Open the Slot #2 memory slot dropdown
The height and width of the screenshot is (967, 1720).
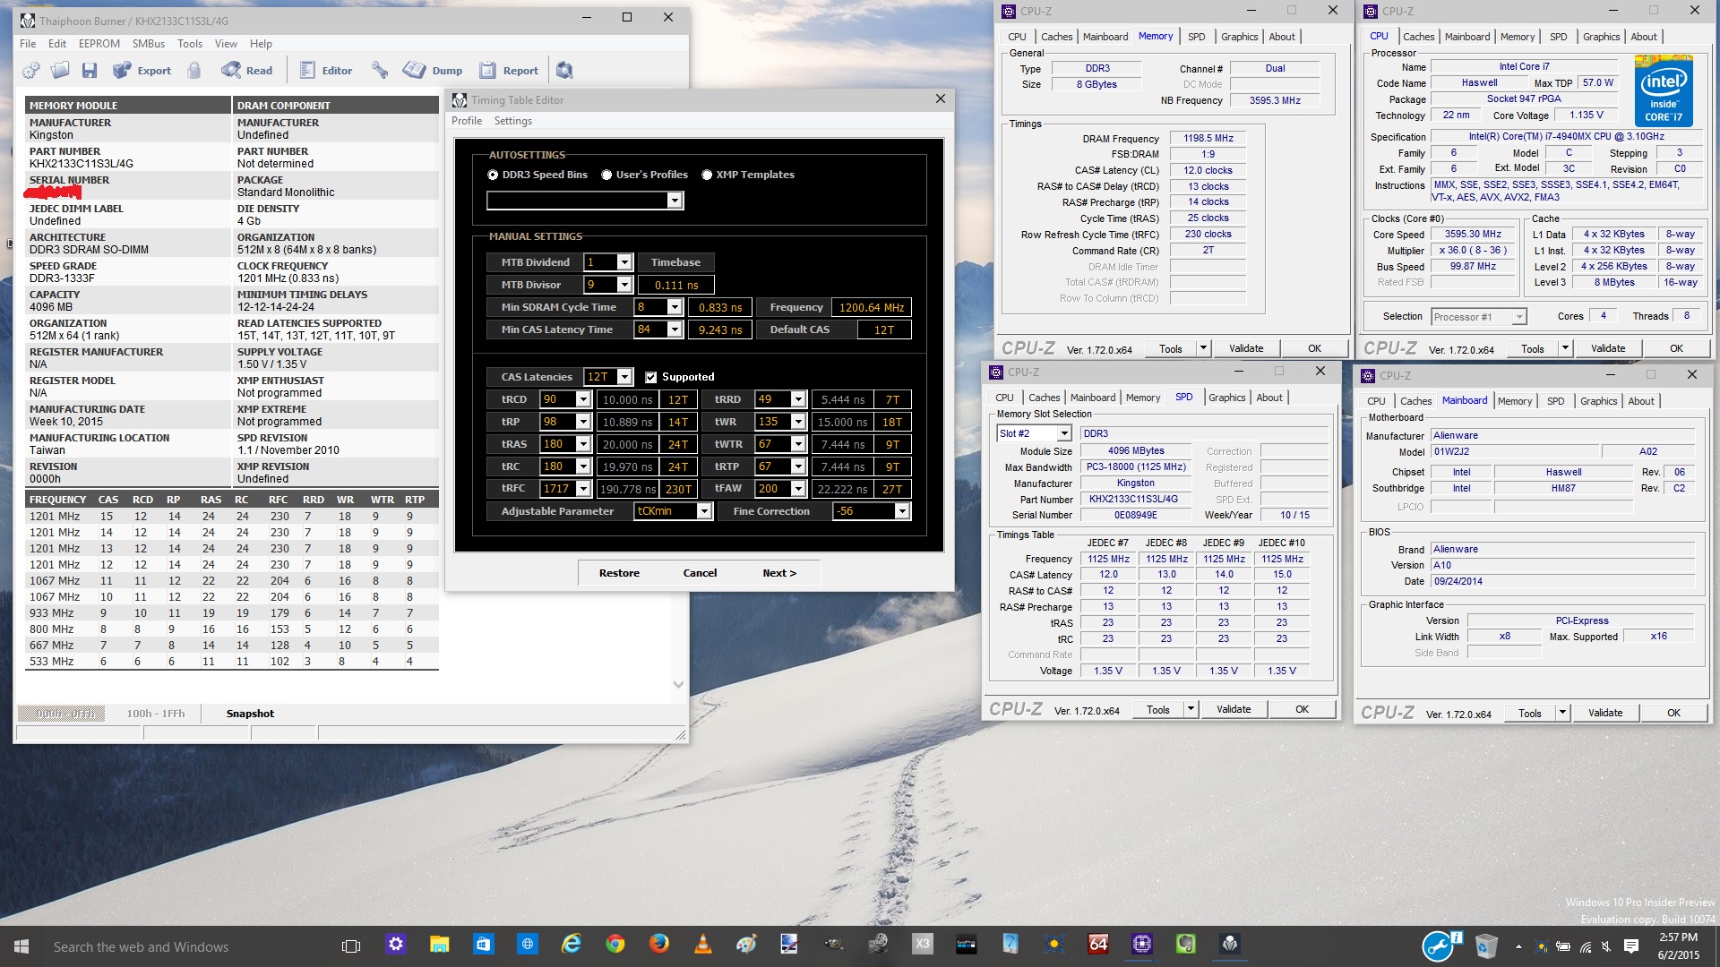pos(1064,433)
